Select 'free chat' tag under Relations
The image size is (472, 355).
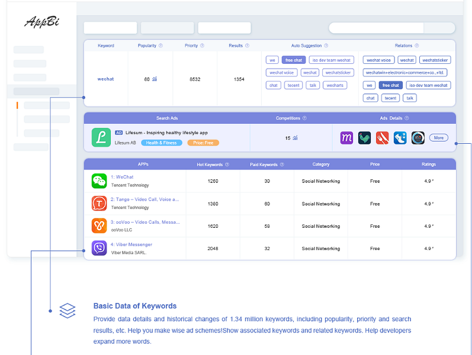coord(390,85)
